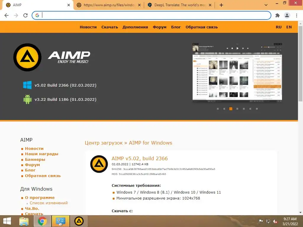Open Скачать in the top navigation
The height and width of the screenshot is (227, 303).
[x=109, y=27]
